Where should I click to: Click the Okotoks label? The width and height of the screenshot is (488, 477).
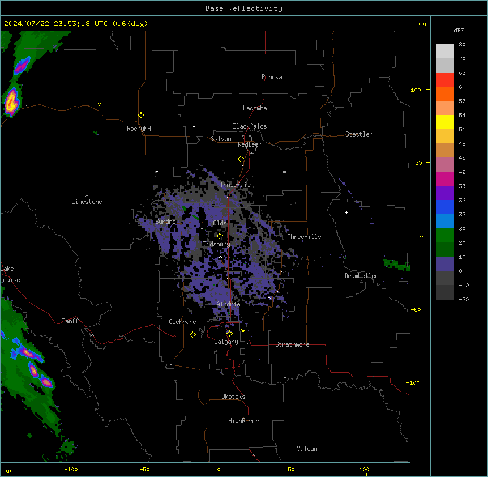(233, 397)
